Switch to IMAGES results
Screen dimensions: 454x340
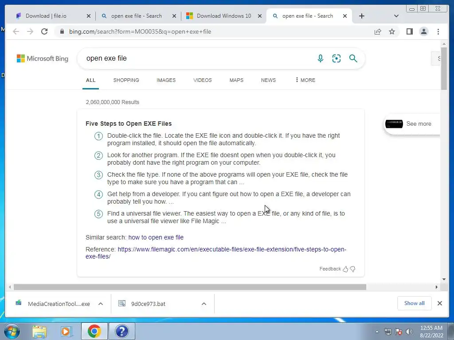166,80
